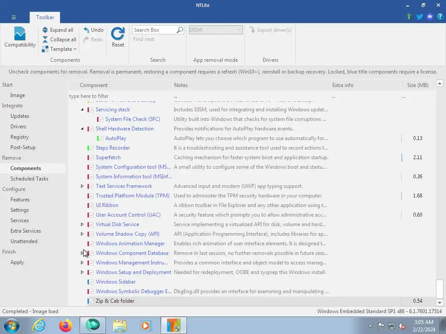Click Export driver(s)
Viewport: 446px width, 334px height.
pyautogui.click(x=270, y=30)
